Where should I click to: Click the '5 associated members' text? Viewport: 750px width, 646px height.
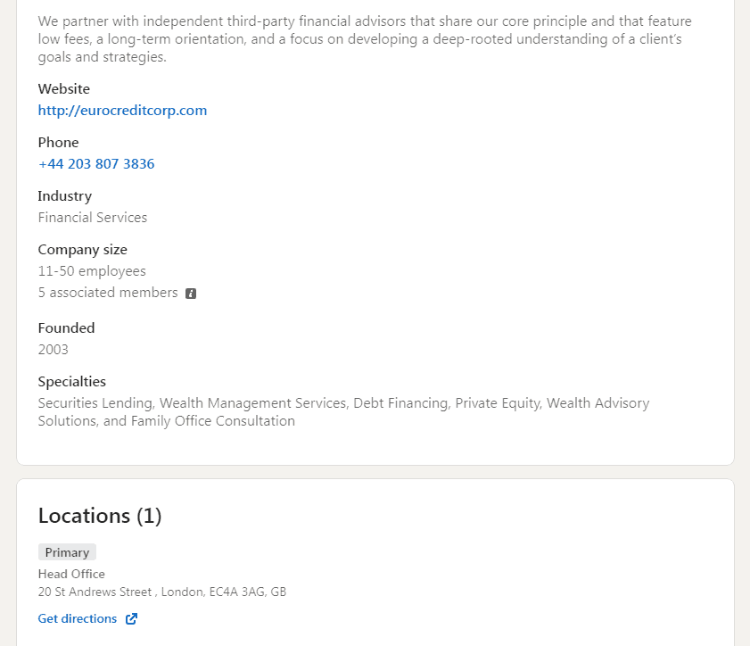point(108,293)
